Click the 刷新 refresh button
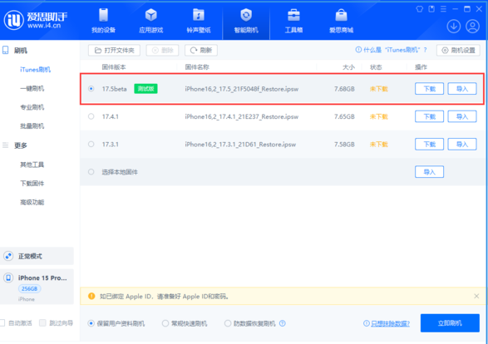 [x=201, y=51]
